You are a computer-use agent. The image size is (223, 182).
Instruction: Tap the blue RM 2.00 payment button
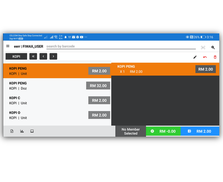point(200,131)
